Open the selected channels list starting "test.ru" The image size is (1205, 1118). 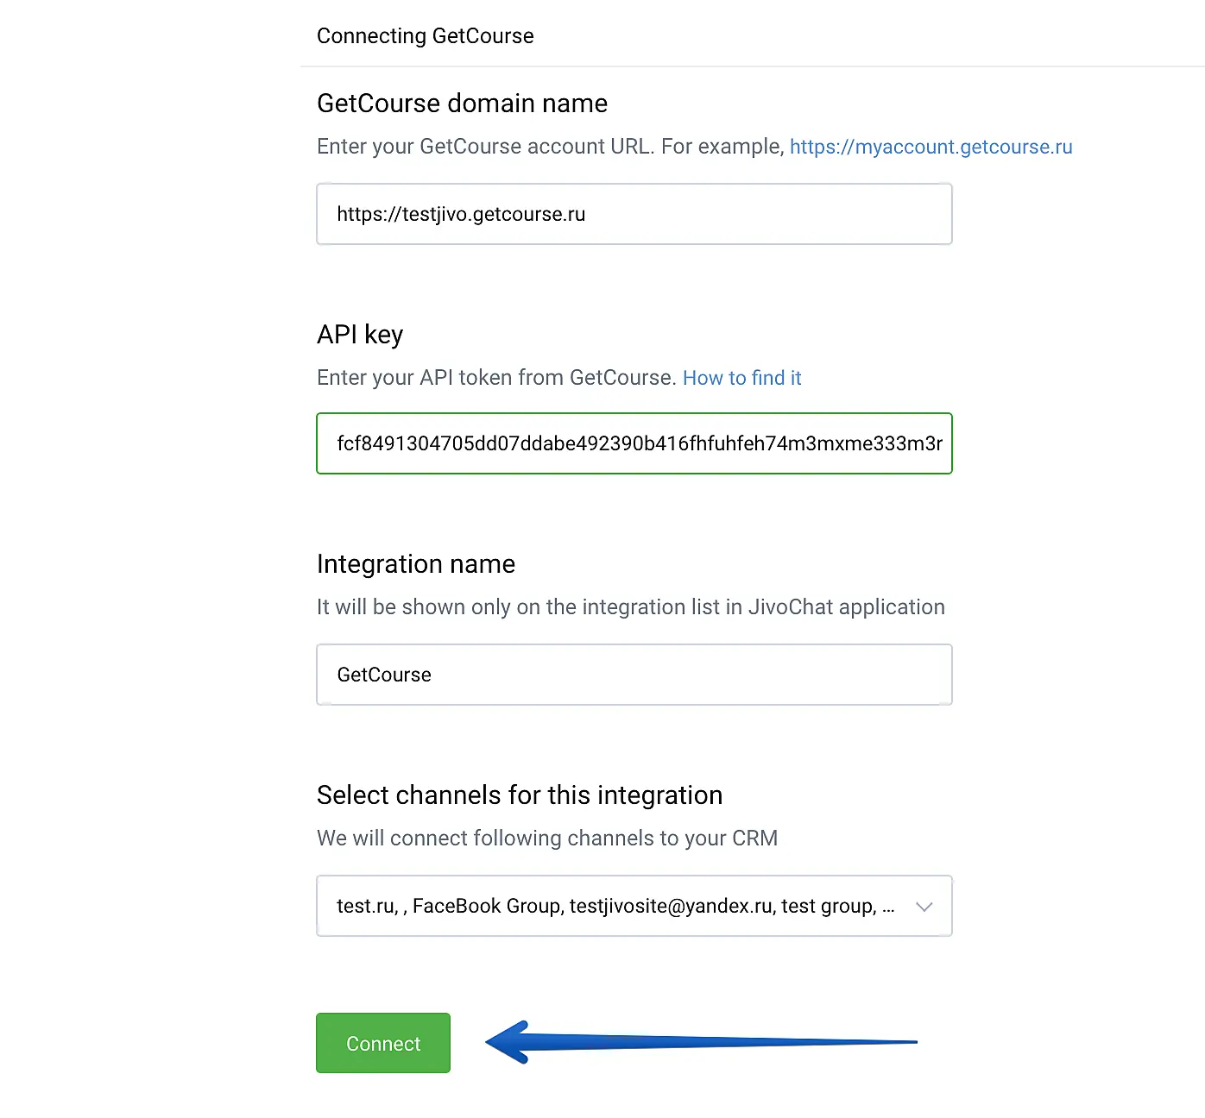click(615, 906)
